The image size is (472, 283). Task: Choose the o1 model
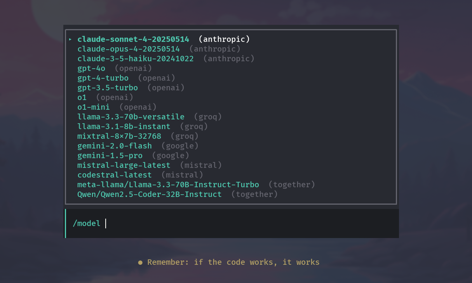point(82,97)
